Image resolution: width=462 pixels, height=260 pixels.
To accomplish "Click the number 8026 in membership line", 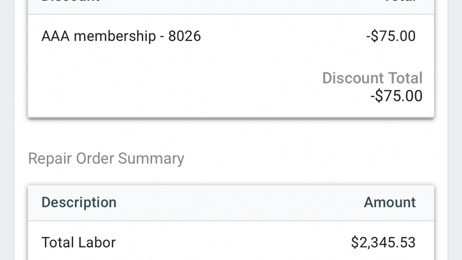I will pyautogui.click(x=184, y=36).
